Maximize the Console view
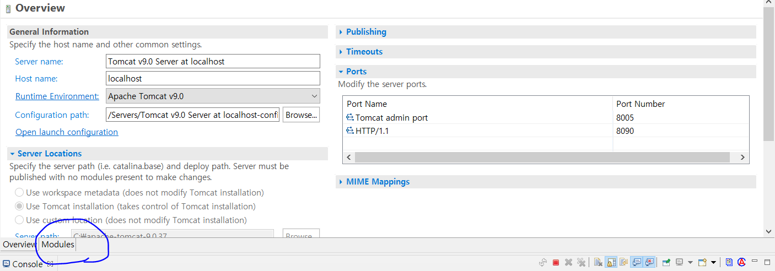775x271 pixels. pos(767,262)
